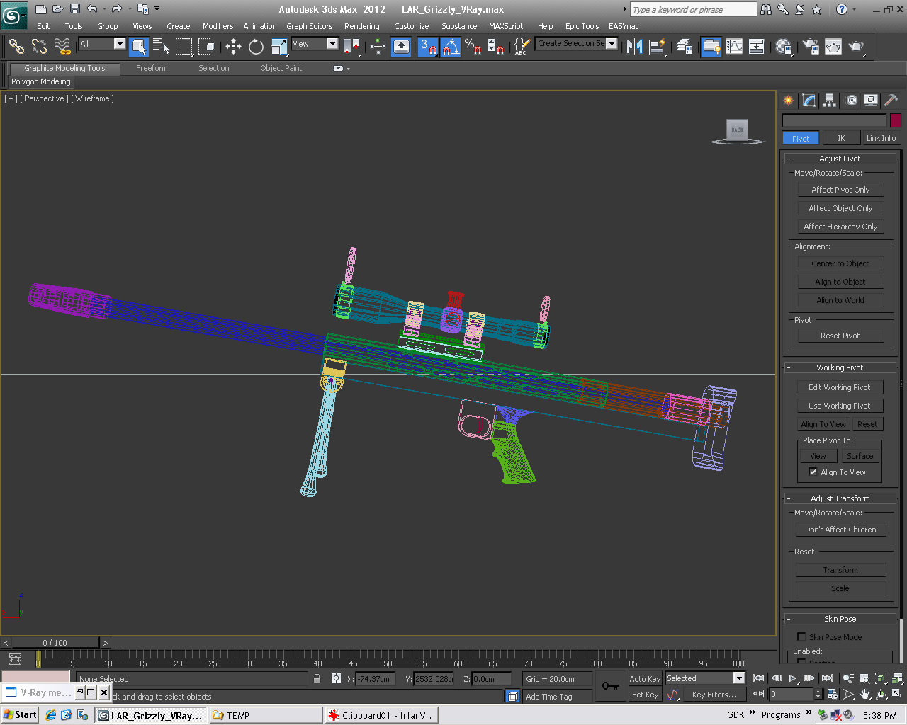Collapse the Skin Pose rollout
The width and height of the screenshot is (907, 725).
coord(840,619)
